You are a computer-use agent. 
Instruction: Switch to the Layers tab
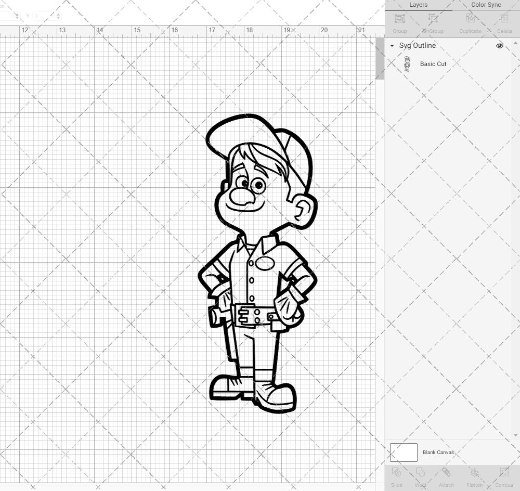coord(418,5)
